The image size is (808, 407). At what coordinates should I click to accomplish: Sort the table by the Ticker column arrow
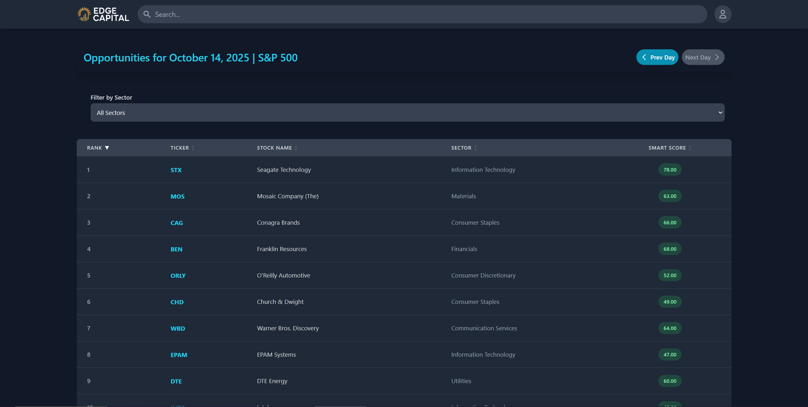[x=193, y=148]
